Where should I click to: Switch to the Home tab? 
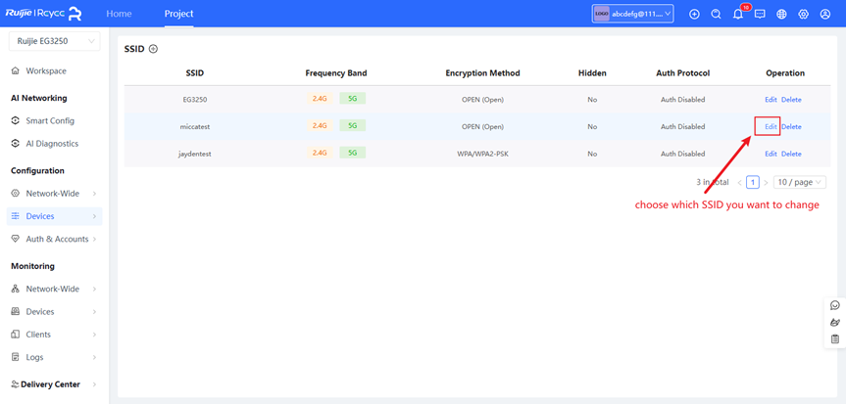(119, 14)
